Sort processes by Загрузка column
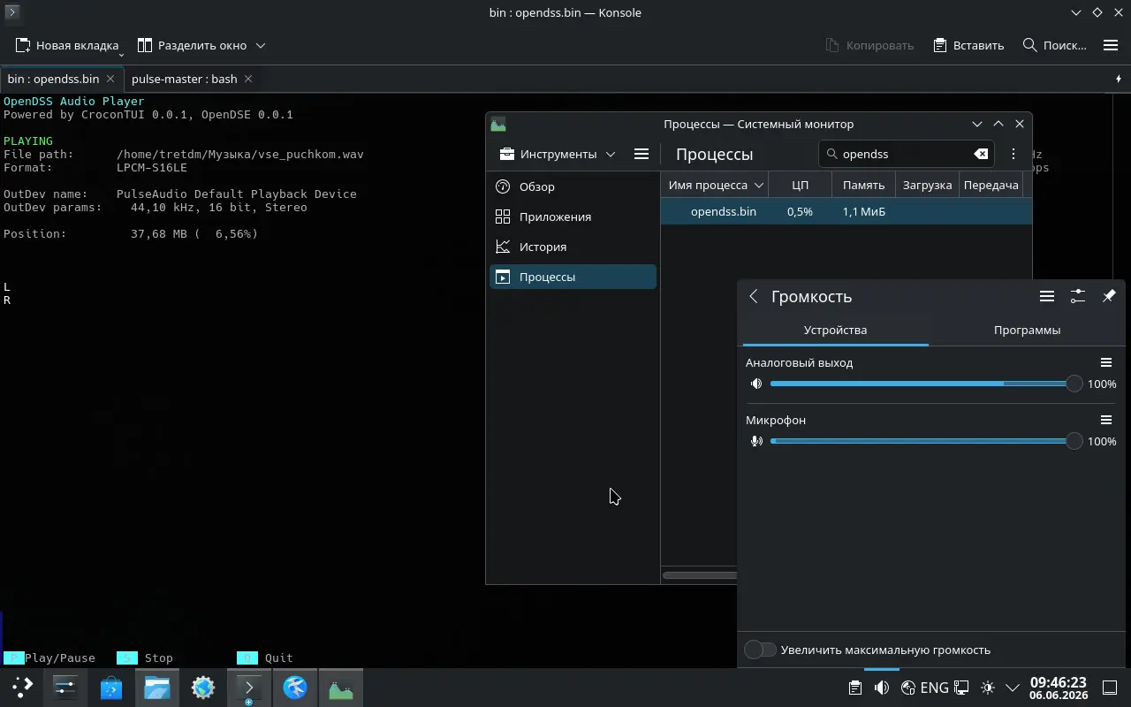1131x707 pixels. (927, 185)
